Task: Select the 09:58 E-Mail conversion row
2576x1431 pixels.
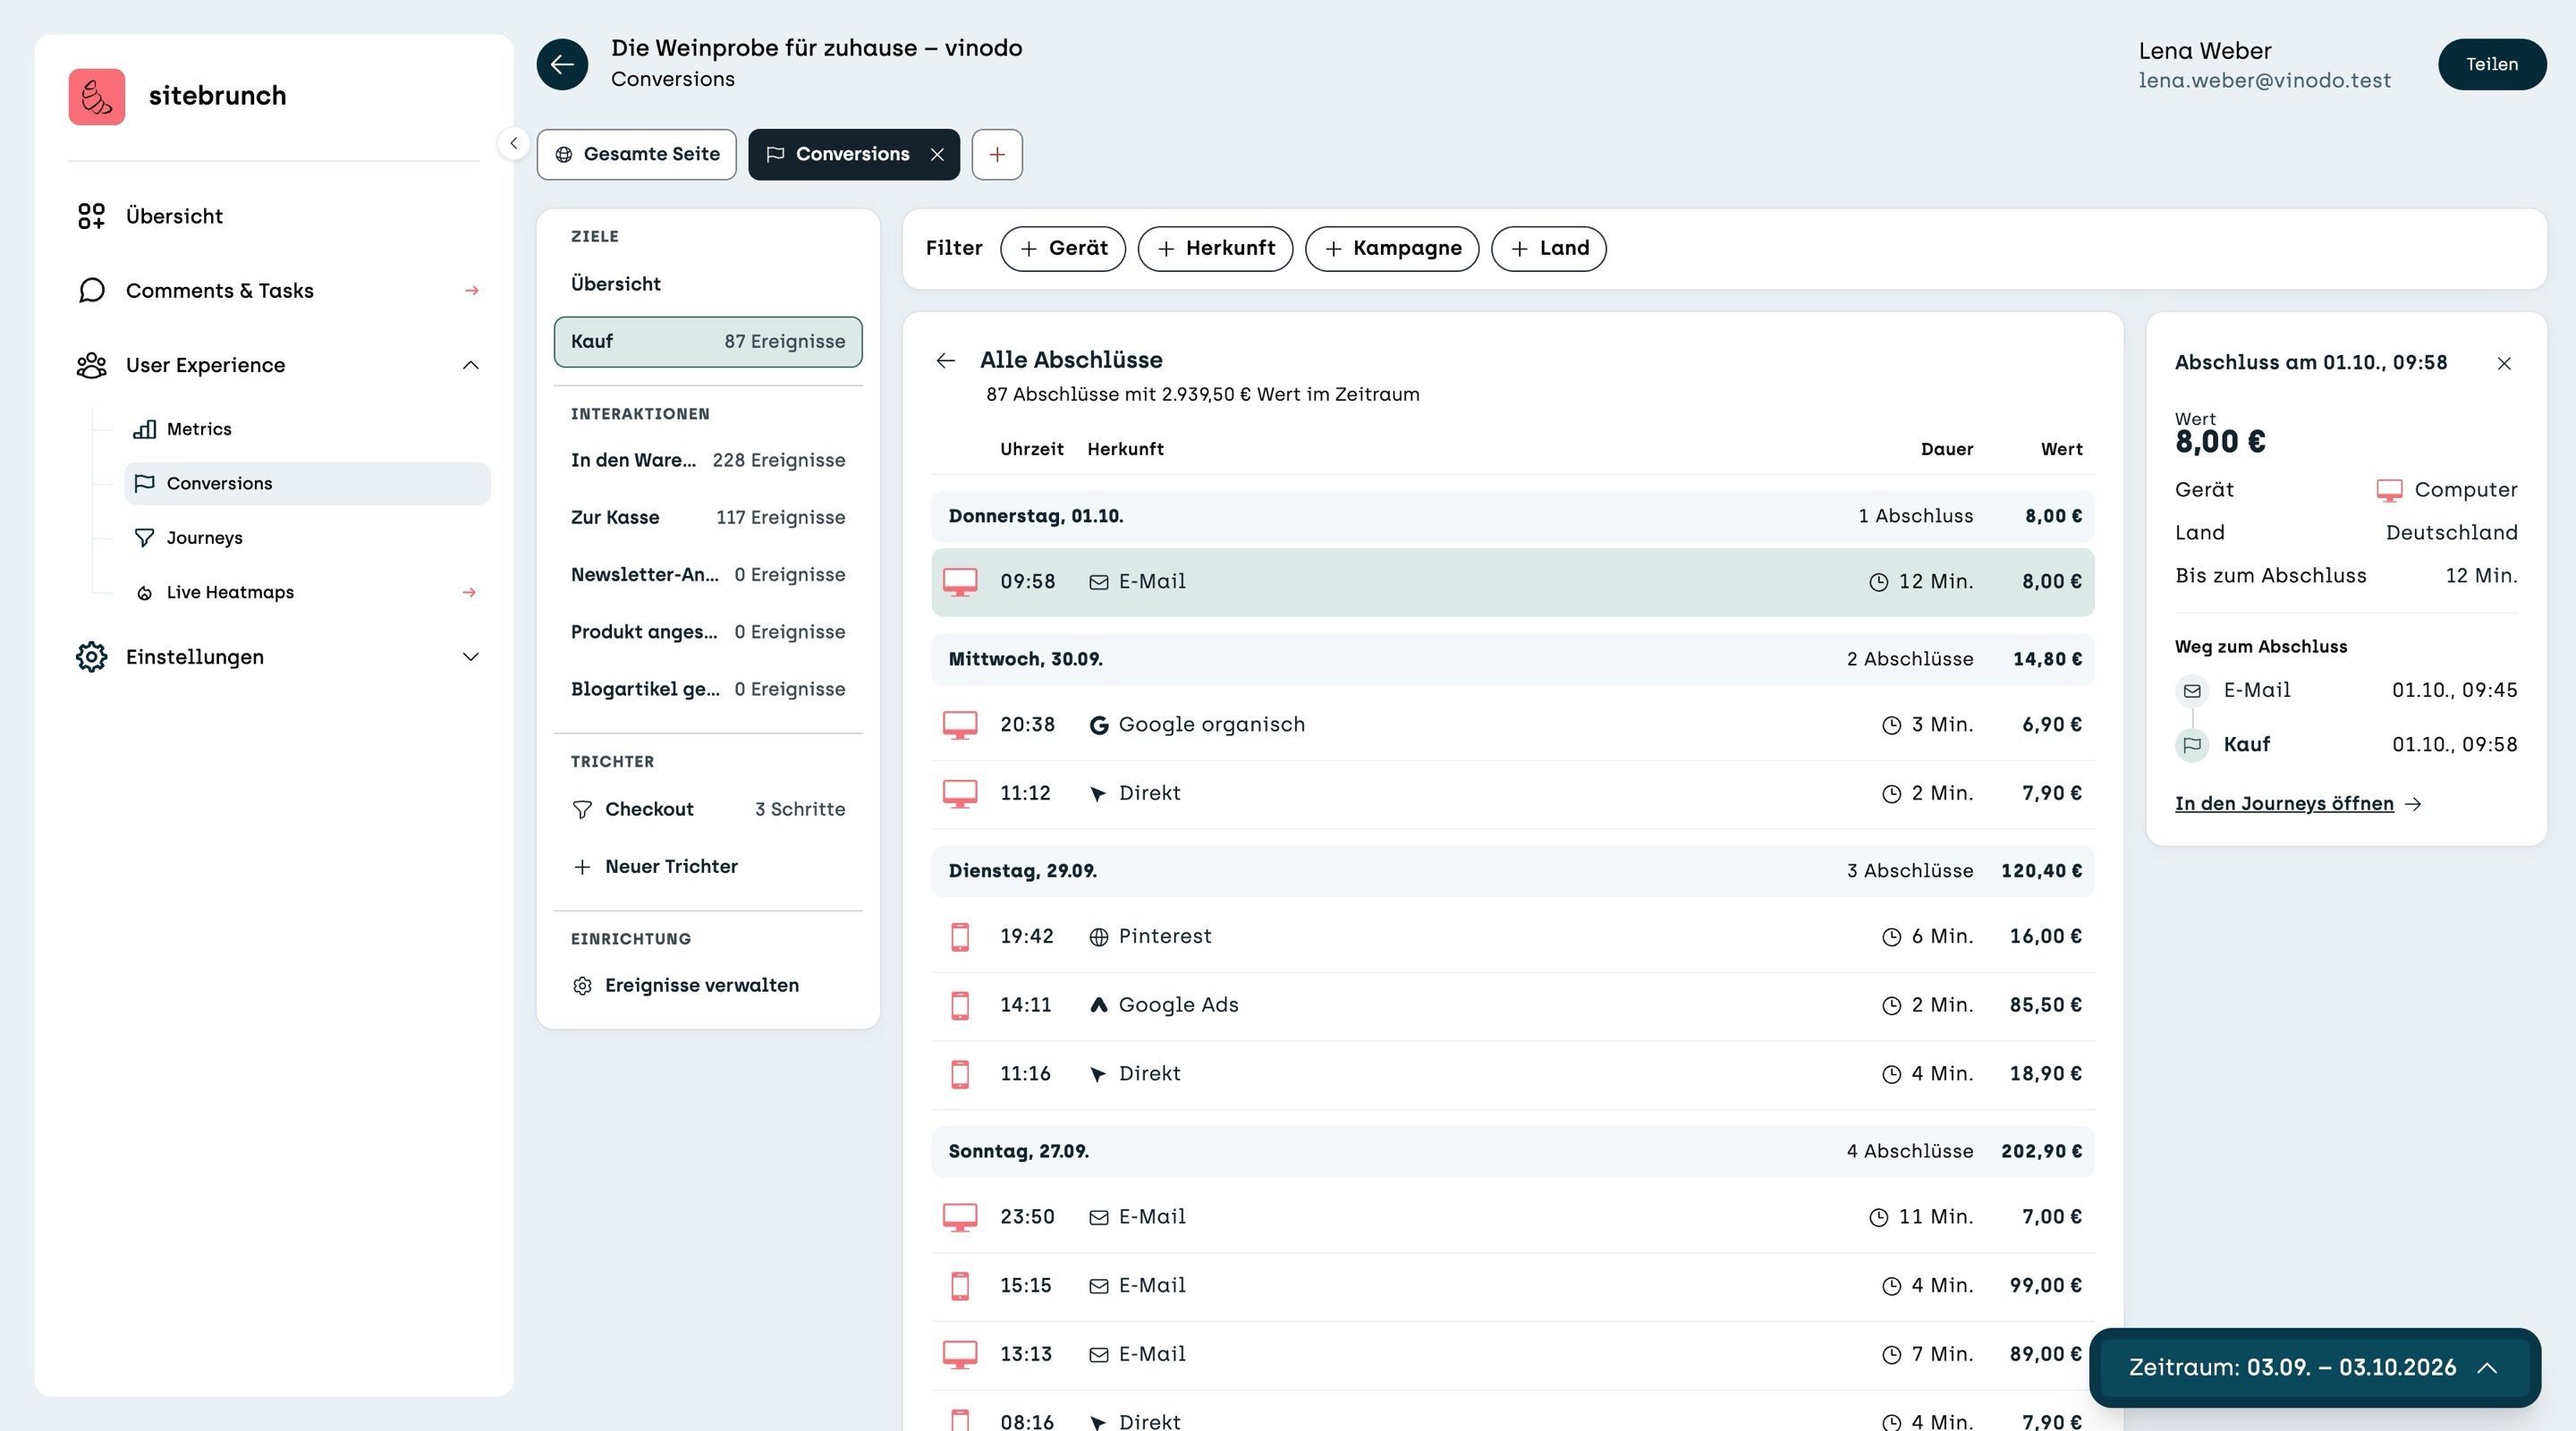Action: coord(1512,582)
